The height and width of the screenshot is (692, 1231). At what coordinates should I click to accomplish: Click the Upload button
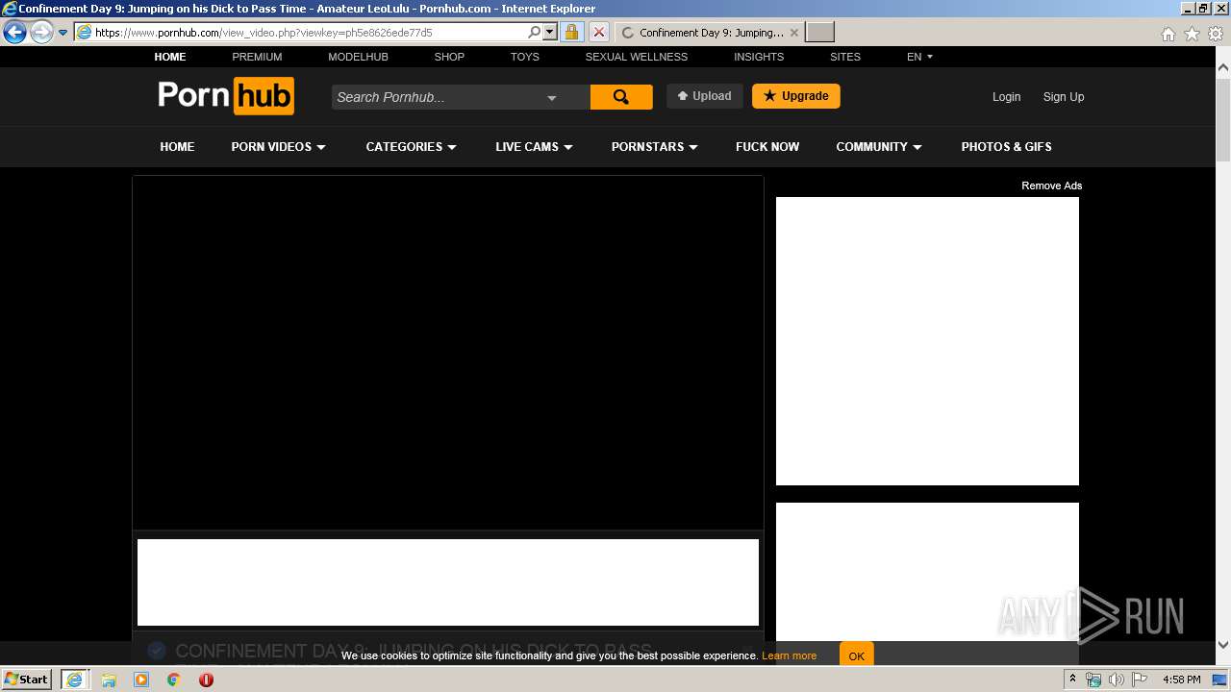(704, 96)
